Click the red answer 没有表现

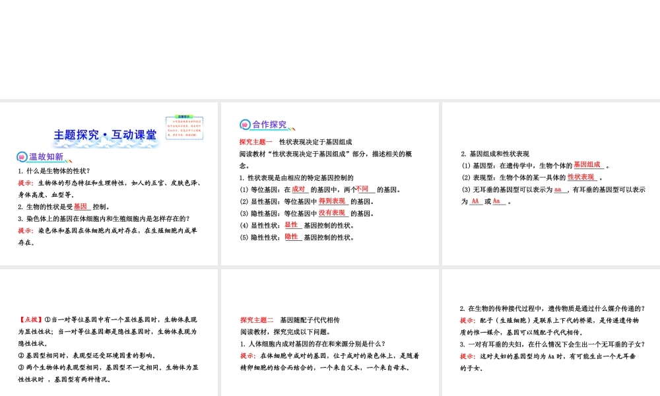pos(332,213)
